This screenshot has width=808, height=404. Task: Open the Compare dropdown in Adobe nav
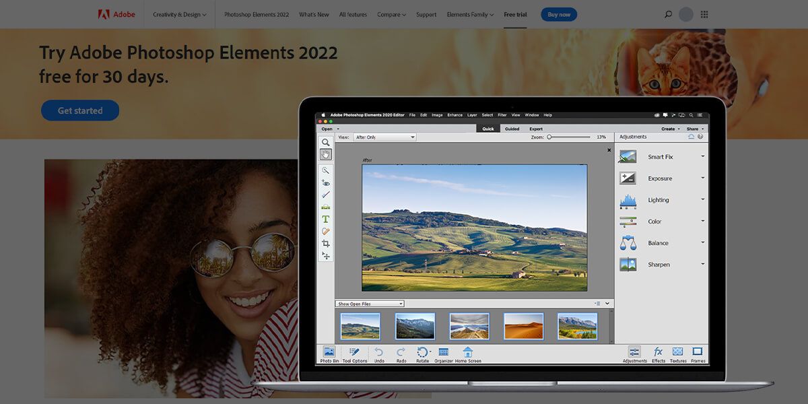(391, 14)
